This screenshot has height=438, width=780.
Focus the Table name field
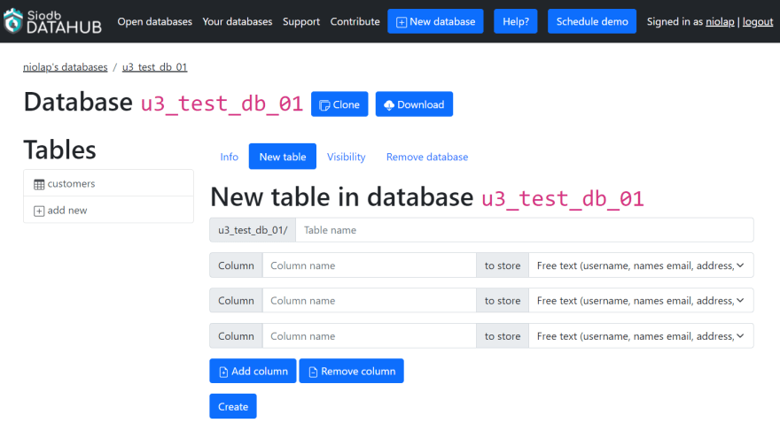point(525,230)
